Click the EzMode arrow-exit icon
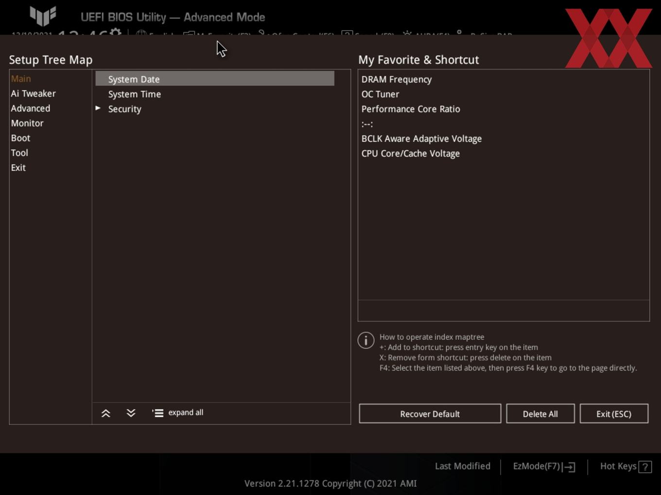The width and height of the screenshot is (661, 495). (x=570, y=467)
